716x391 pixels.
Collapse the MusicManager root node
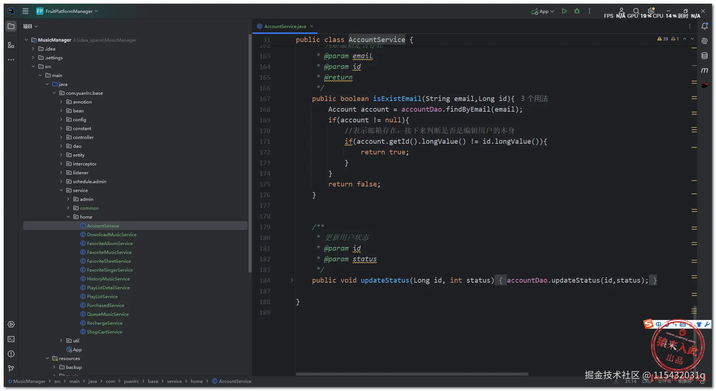click(x=26, y=40)
